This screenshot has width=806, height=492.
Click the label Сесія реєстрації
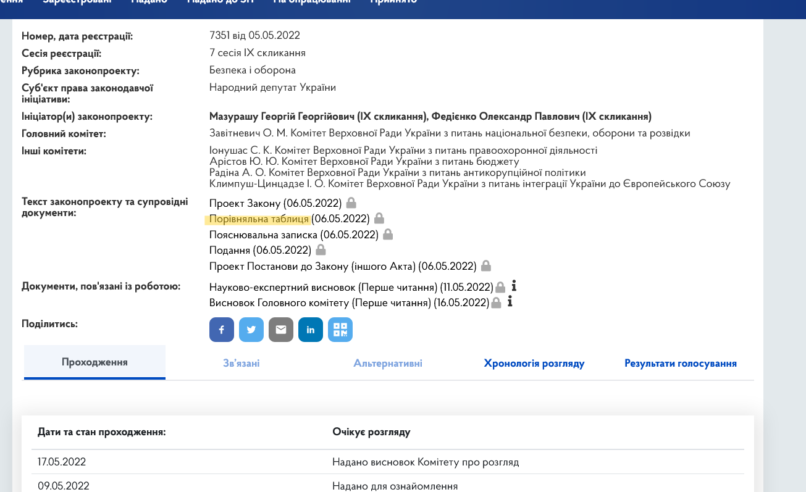click(x=61, y=53)
